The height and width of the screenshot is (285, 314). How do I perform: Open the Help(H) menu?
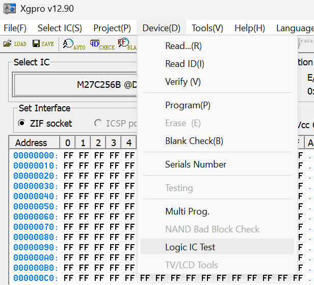(x=250, y=28)
